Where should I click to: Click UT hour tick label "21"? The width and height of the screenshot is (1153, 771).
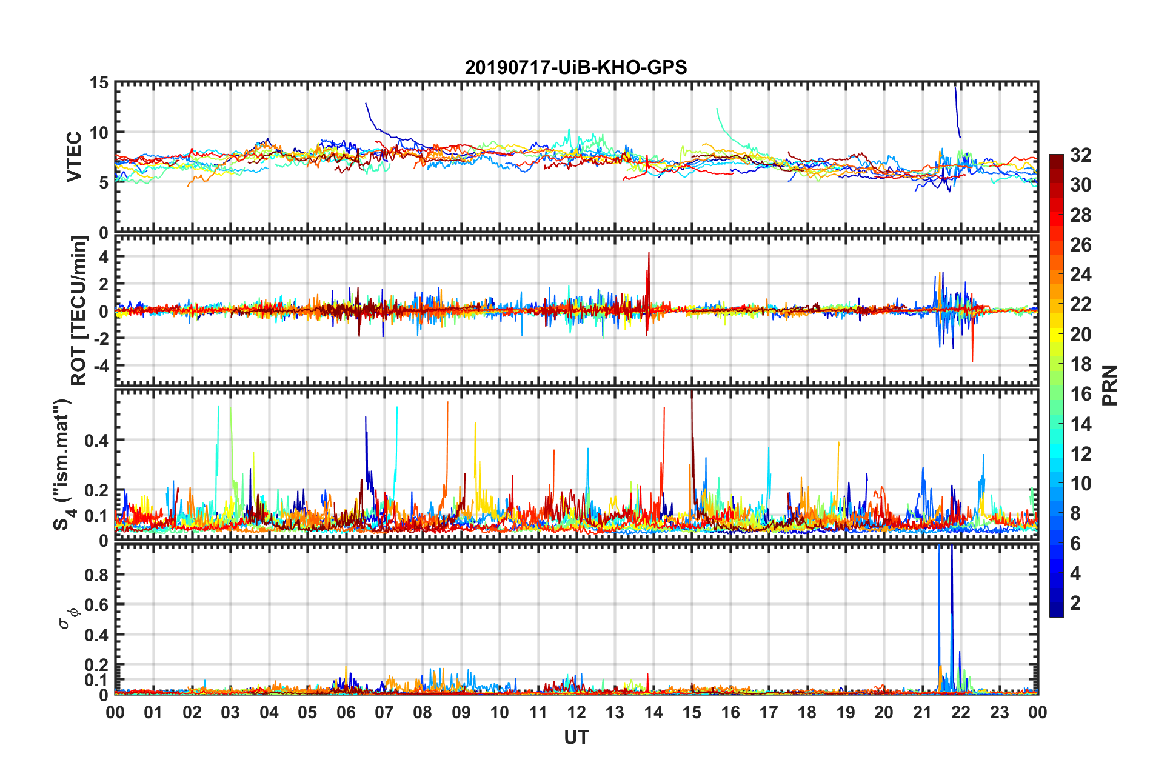pyautogui.click(x=923, y=712)
